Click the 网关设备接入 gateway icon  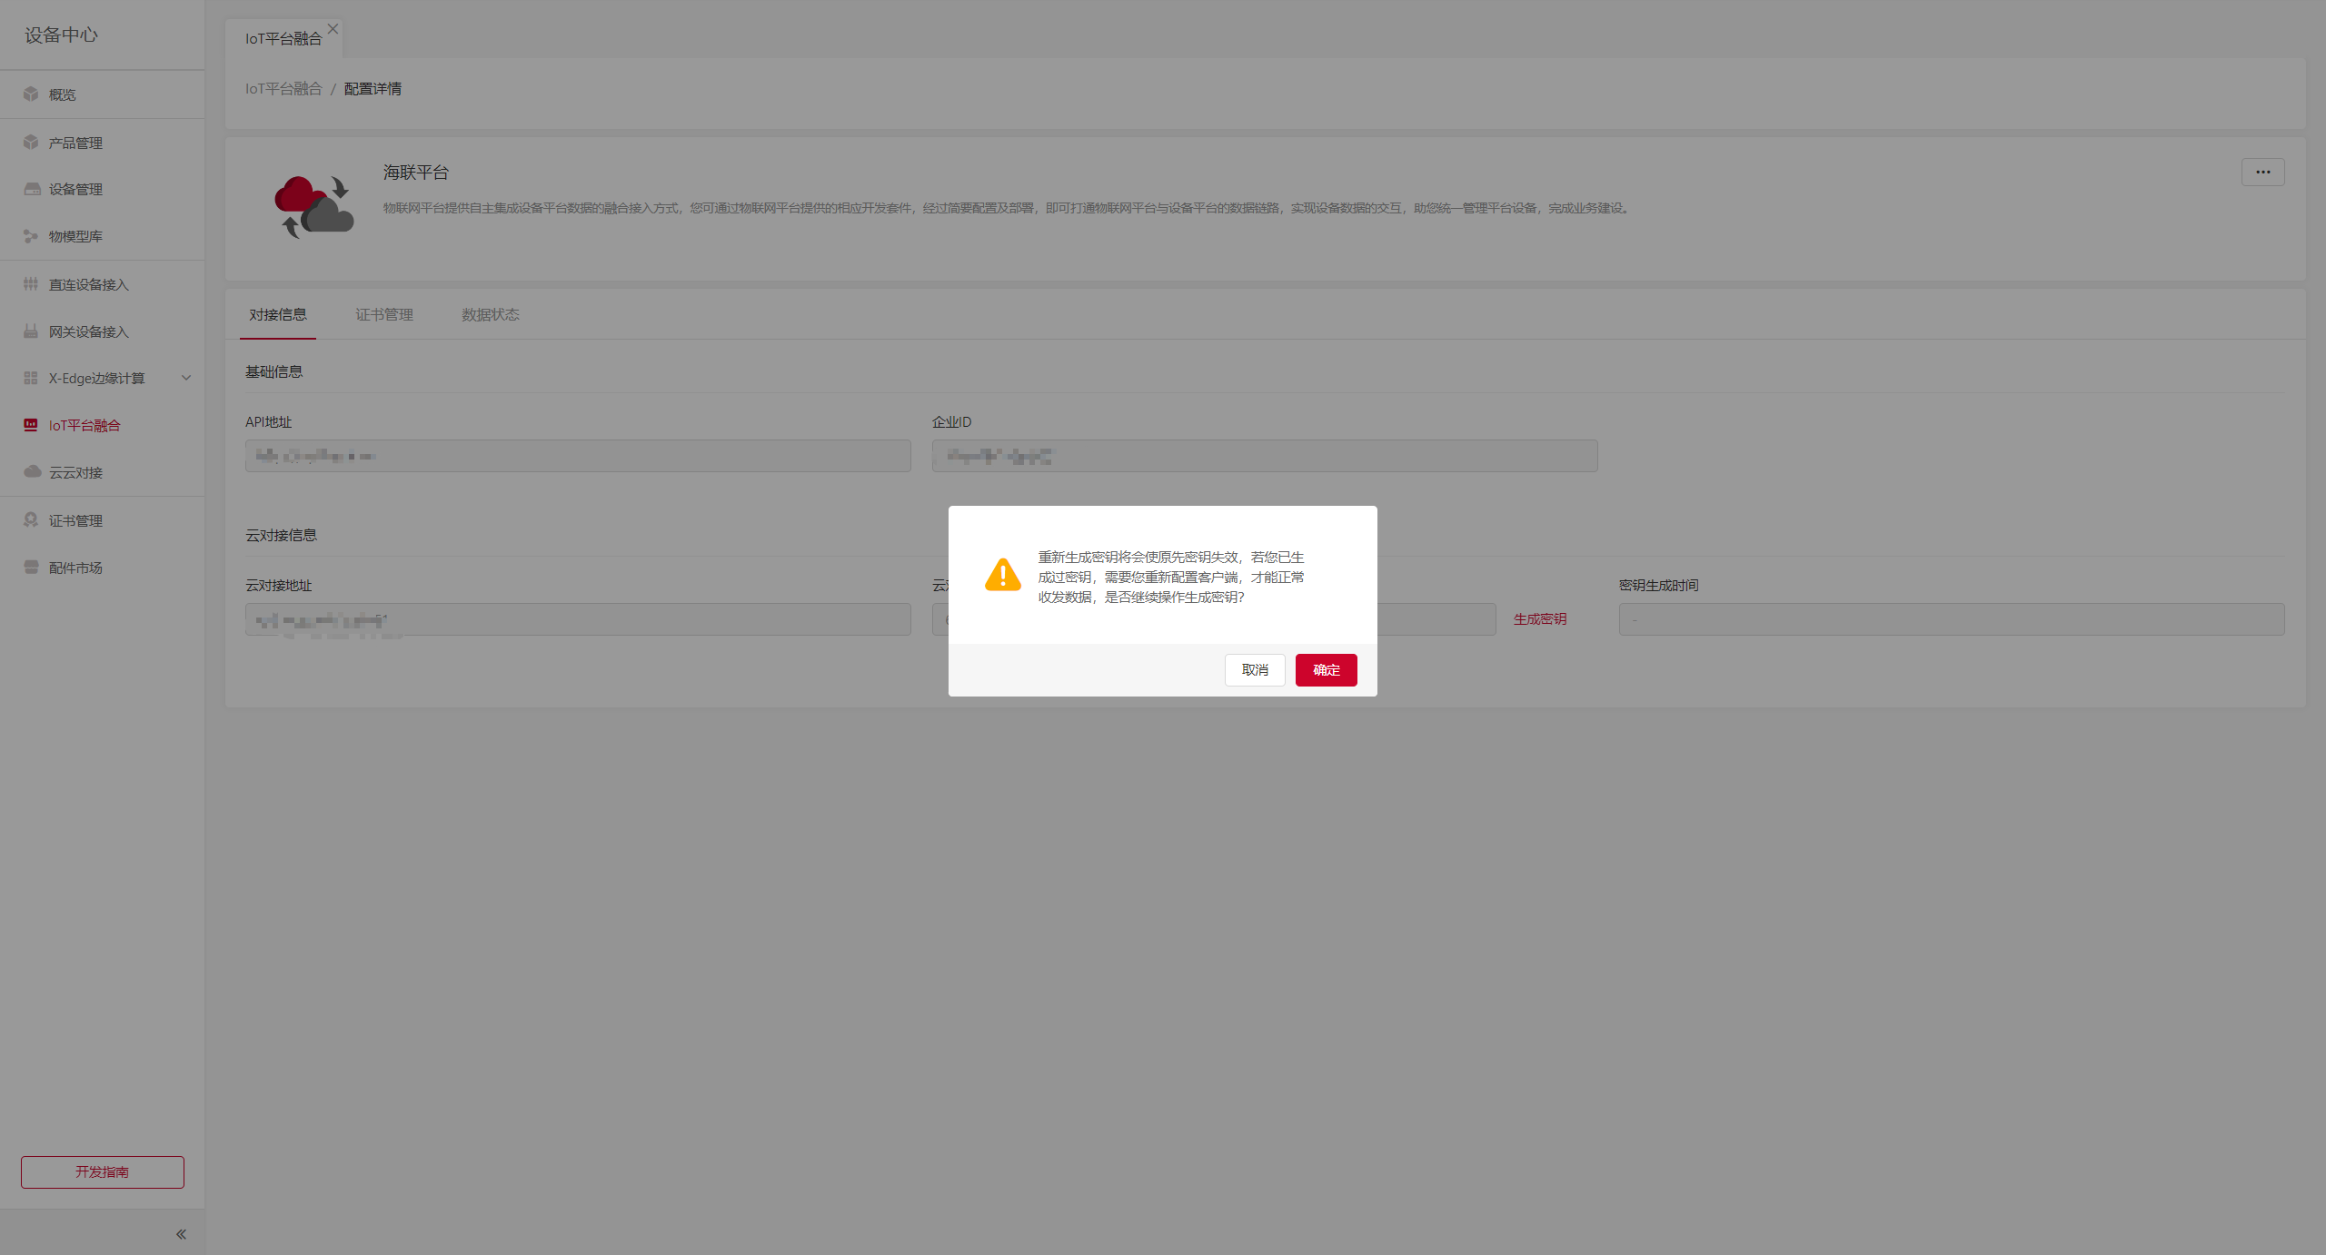tap(31, 331)
